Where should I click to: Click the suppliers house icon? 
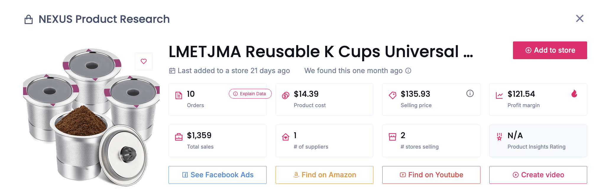(x=286, y=136)
